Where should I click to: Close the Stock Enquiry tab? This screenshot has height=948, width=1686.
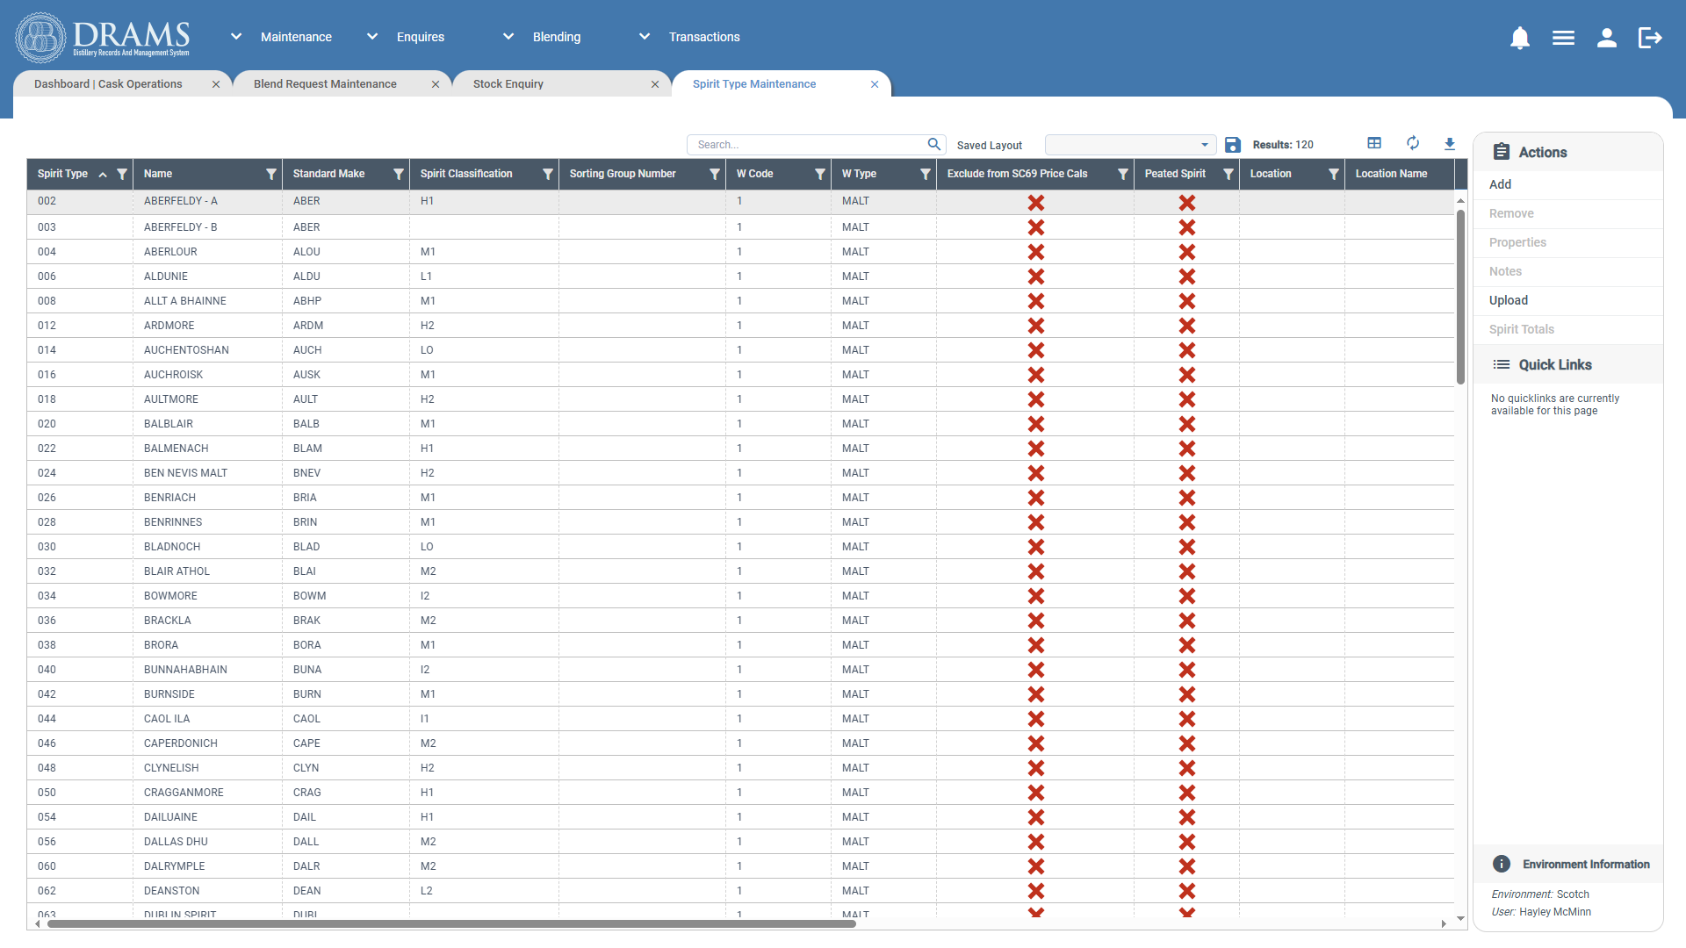pos(655,84)
